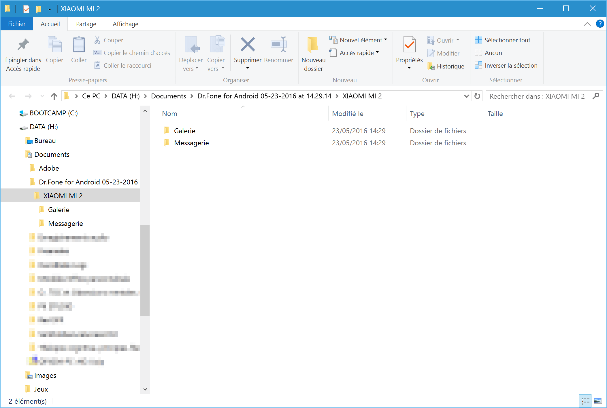Open Propriétés checkmark icon
This screenshot has width=607, height=408.
(409, 44)
